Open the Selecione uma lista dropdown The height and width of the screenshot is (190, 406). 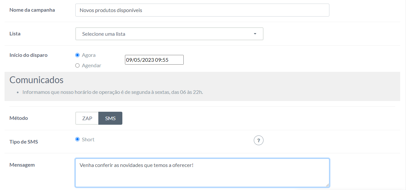169,34
